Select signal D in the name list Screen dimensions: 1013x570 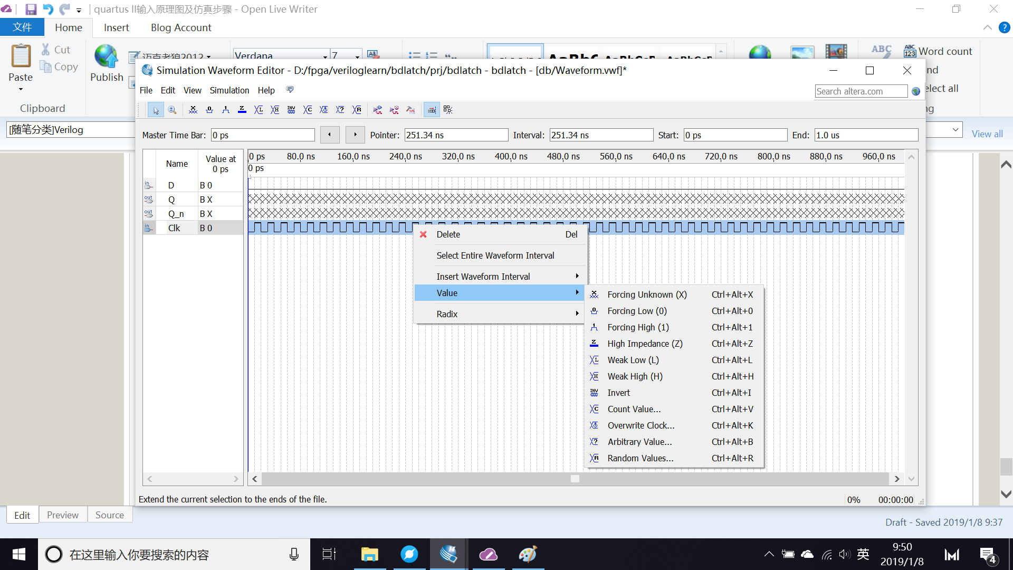[x=193, y=185]
